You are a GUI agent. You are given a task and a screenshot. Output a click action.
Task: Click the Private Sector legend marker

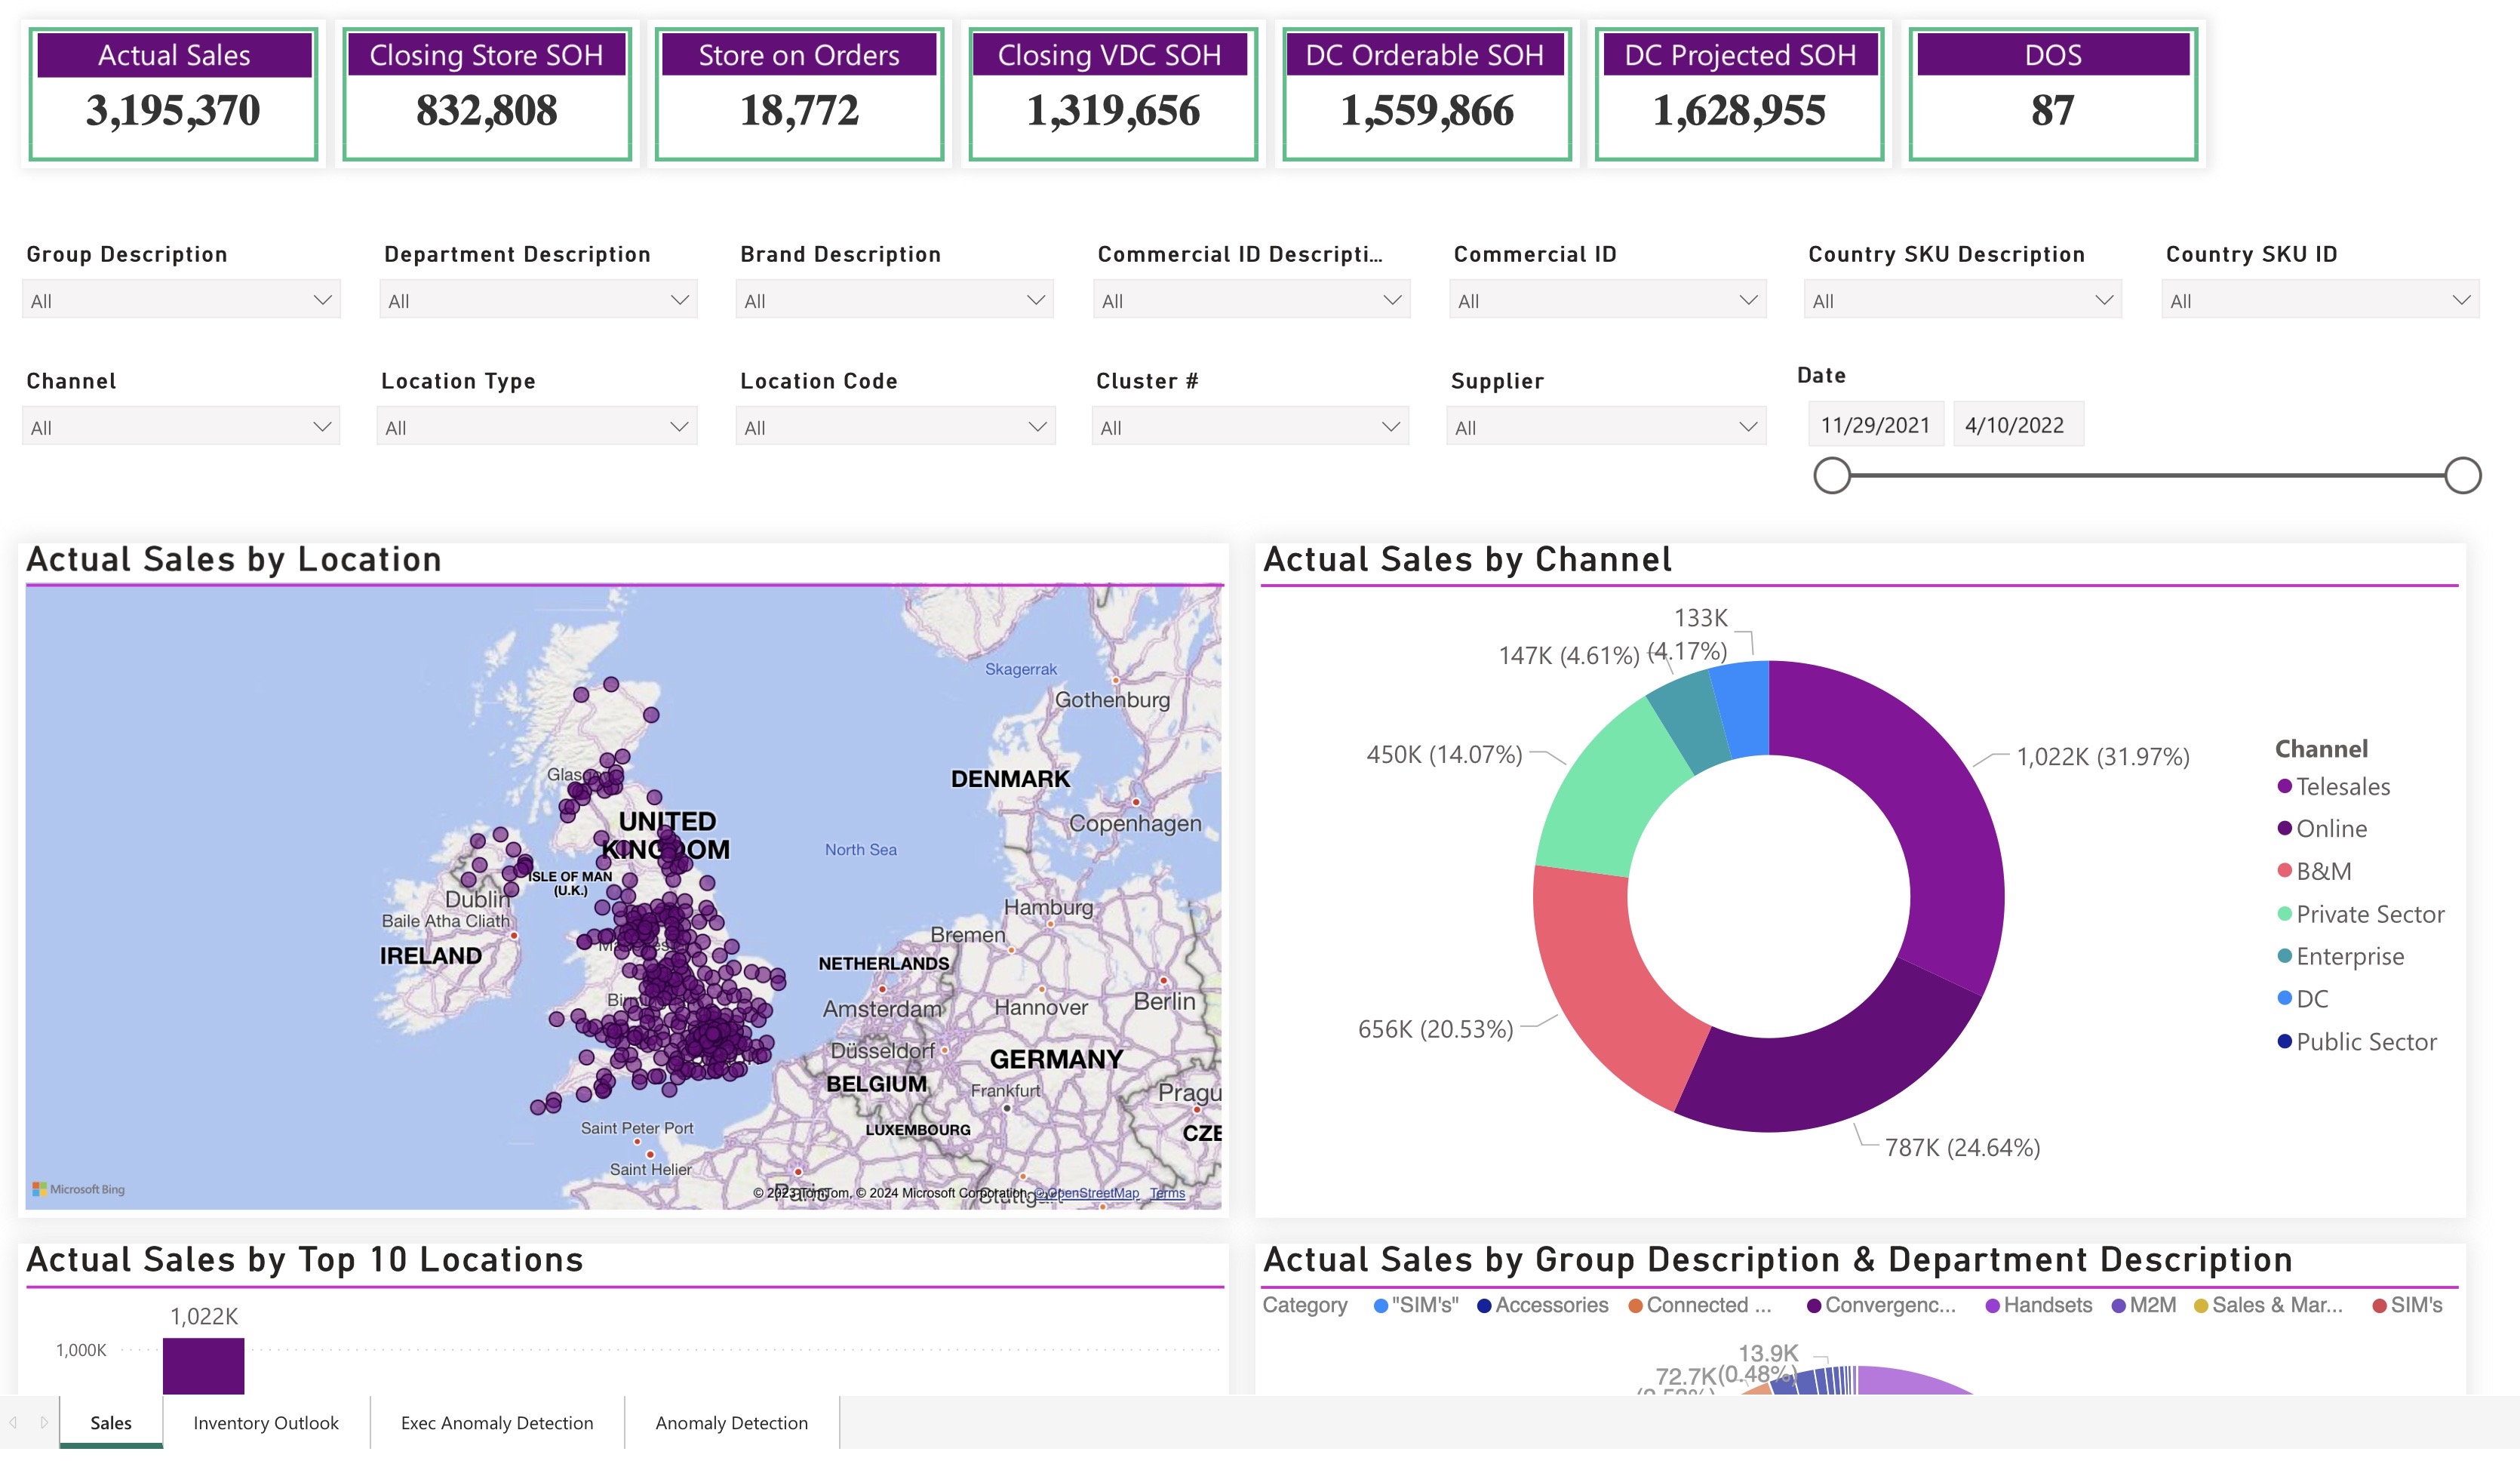(x=2284, y=913)
